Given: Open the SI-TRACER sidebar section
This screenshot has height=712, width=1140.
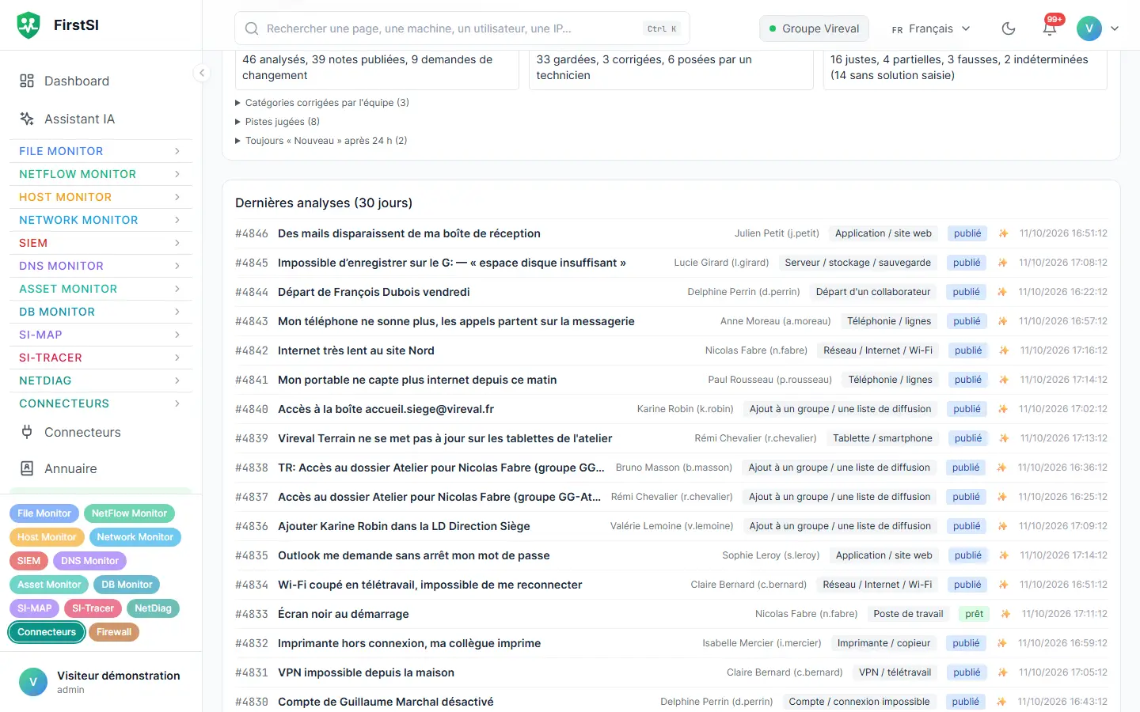Looking at the screenshot, I should [x=101, y=358].
